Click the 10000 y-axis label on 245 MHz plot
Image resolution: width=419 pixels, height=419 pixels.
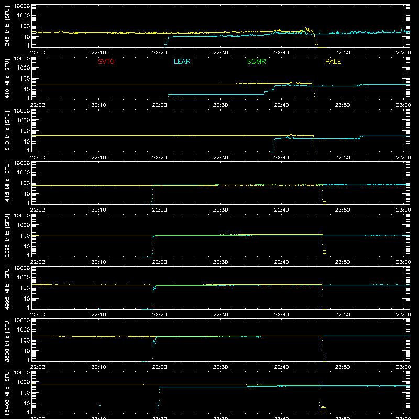coord(22,6)
